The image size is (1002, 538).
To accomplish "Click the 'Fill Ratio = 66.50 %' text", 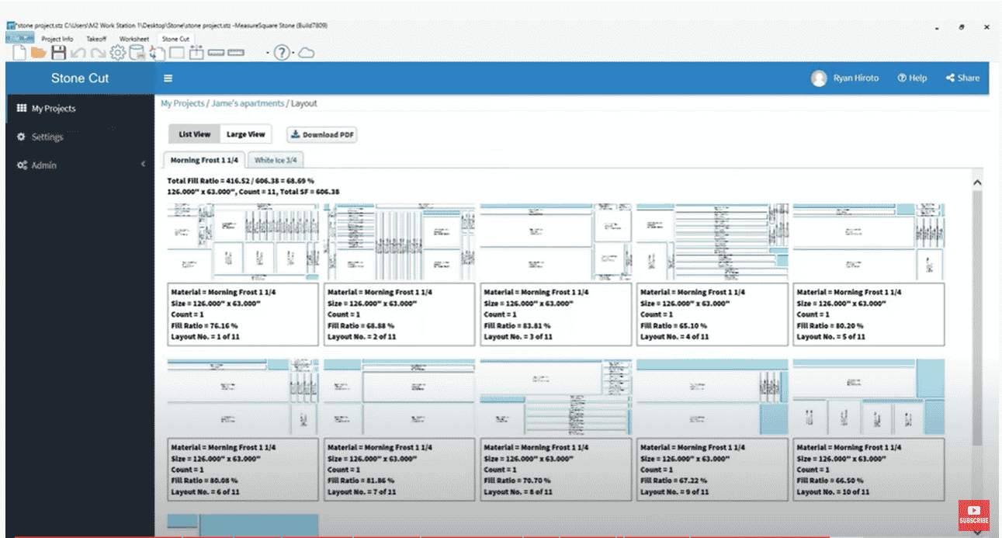I will [x=830, y=481].
